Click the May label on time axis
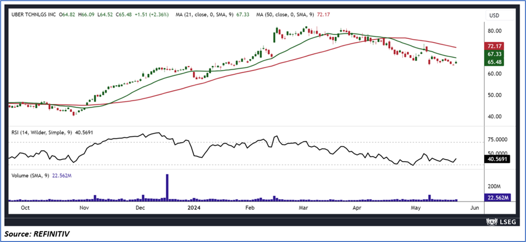This screenshot has width=526, height=242. (x=416, y=208)
